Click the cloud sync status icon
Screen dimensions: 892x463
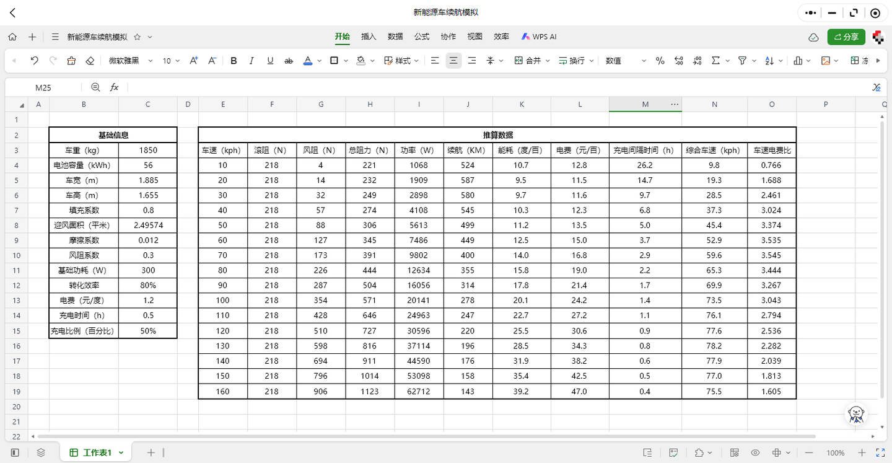click(x=813, y=37)
